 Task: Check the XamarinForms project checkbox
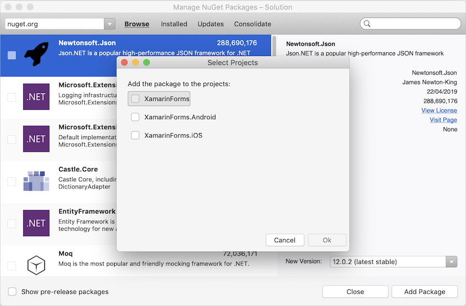click(135, 99)
